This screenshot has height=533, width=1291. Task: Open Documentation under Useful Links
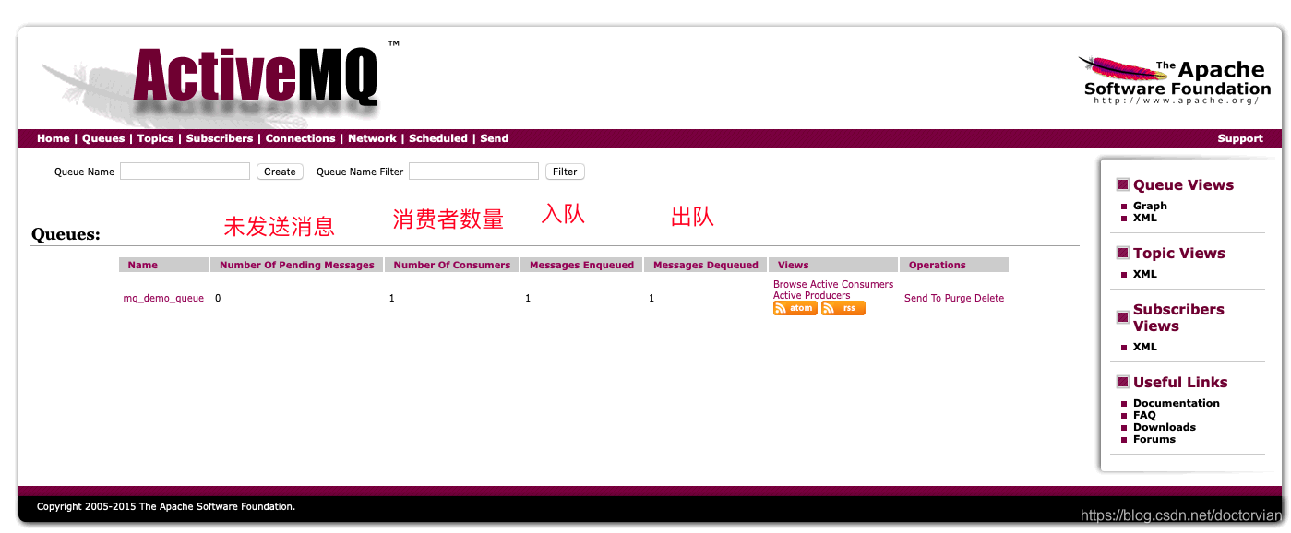pyautogui.click(x=1177, y=403)
